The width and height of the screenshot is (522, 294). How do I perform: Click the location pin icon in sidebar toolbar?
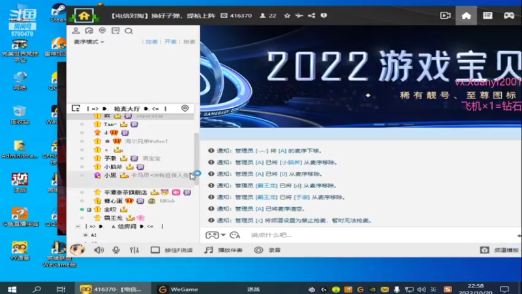point(102,31)
